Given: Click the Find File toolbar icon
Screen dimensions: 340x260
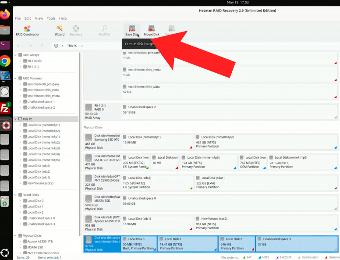Looking at the screenshot, I should [x=104, y=31].
